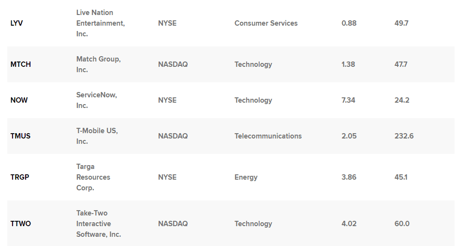This screenshot has width=455, height=246.
Task: Click the TRGP ticker symbol
Action: (20, 177)
